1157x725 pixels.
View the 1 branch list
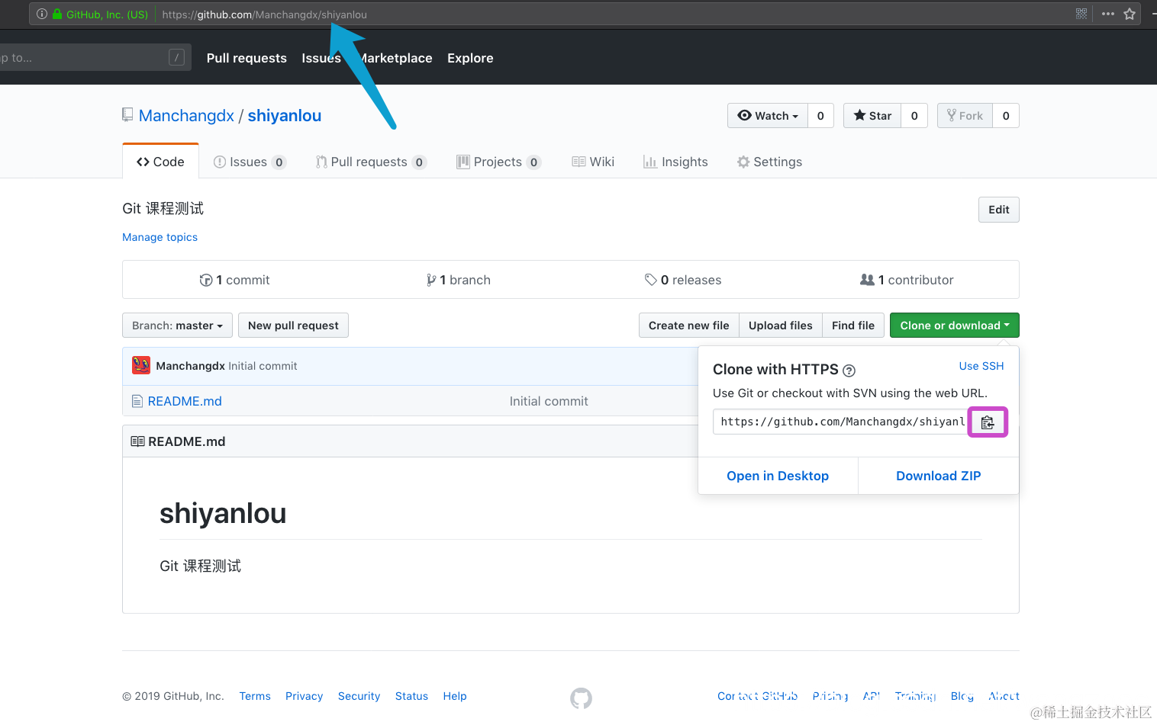458,280
